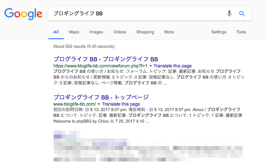265x166 pixels.
Task: Open search Tools options
Action: click(241, 32)
